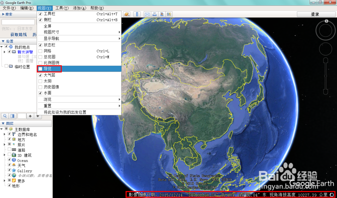337x198 pixels.
Task: Click the view in Google Maps icon
Action: (169, 14)
